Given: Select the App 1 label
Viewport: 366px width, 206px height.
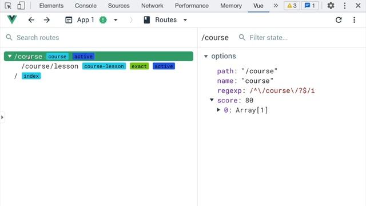Looking at the screenshot, I should [x=85, y=20].
